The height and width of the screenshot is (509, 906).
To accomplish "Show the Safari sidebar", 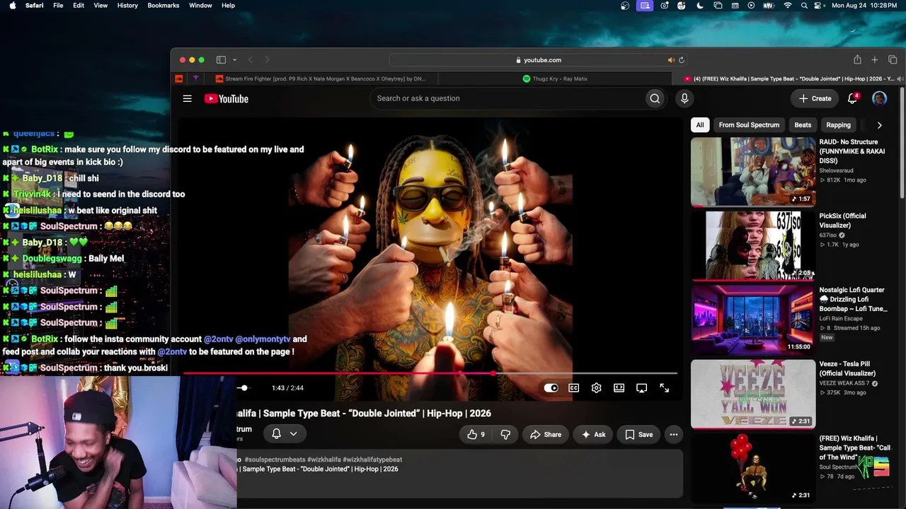I will coord(221,60).
